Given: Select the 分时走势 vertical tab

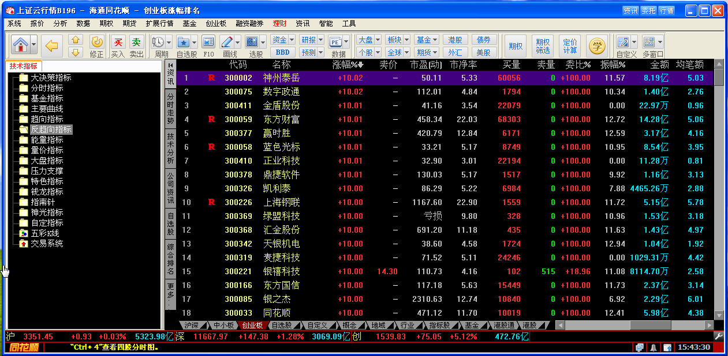Looking at the screenshot, I should [x=171, y=109].
